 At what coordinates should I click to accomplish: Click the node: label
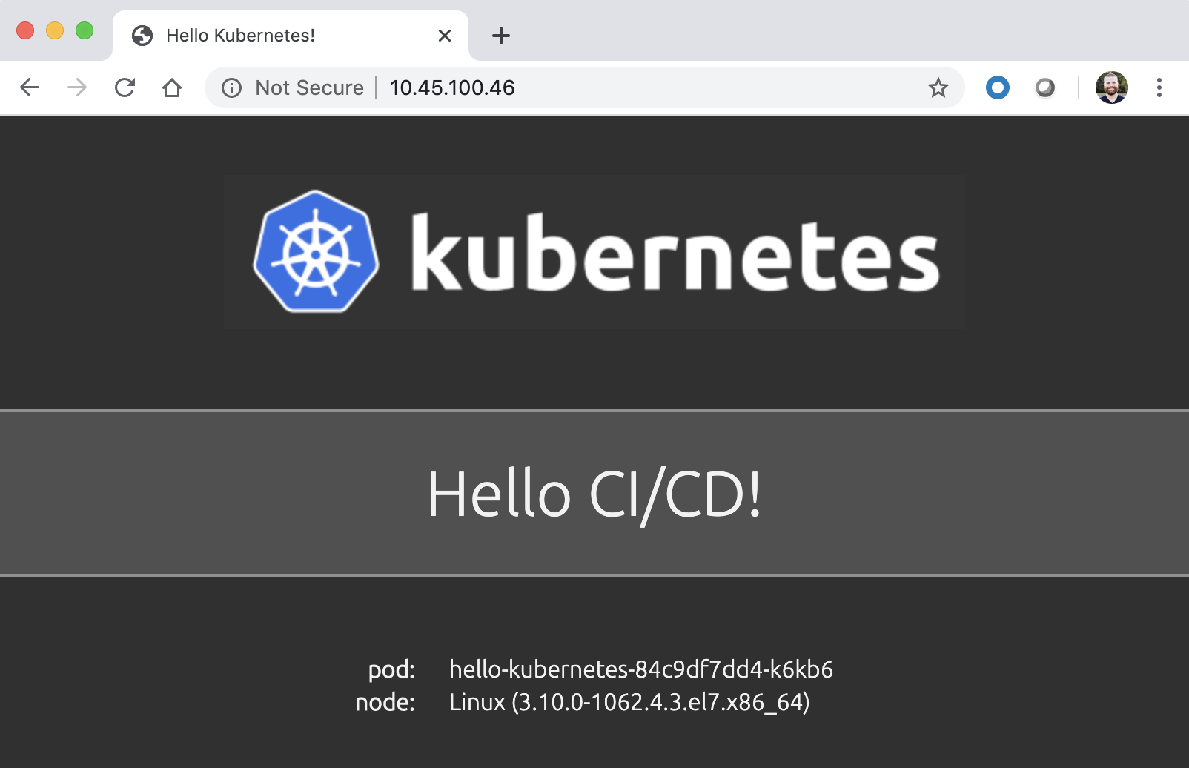pos(385,702)
